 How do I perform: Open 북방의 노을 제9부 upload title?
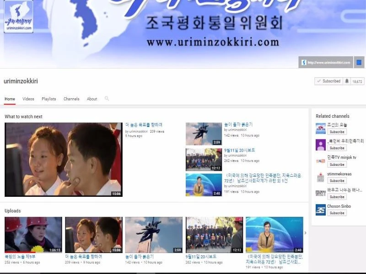click(20, 257)
